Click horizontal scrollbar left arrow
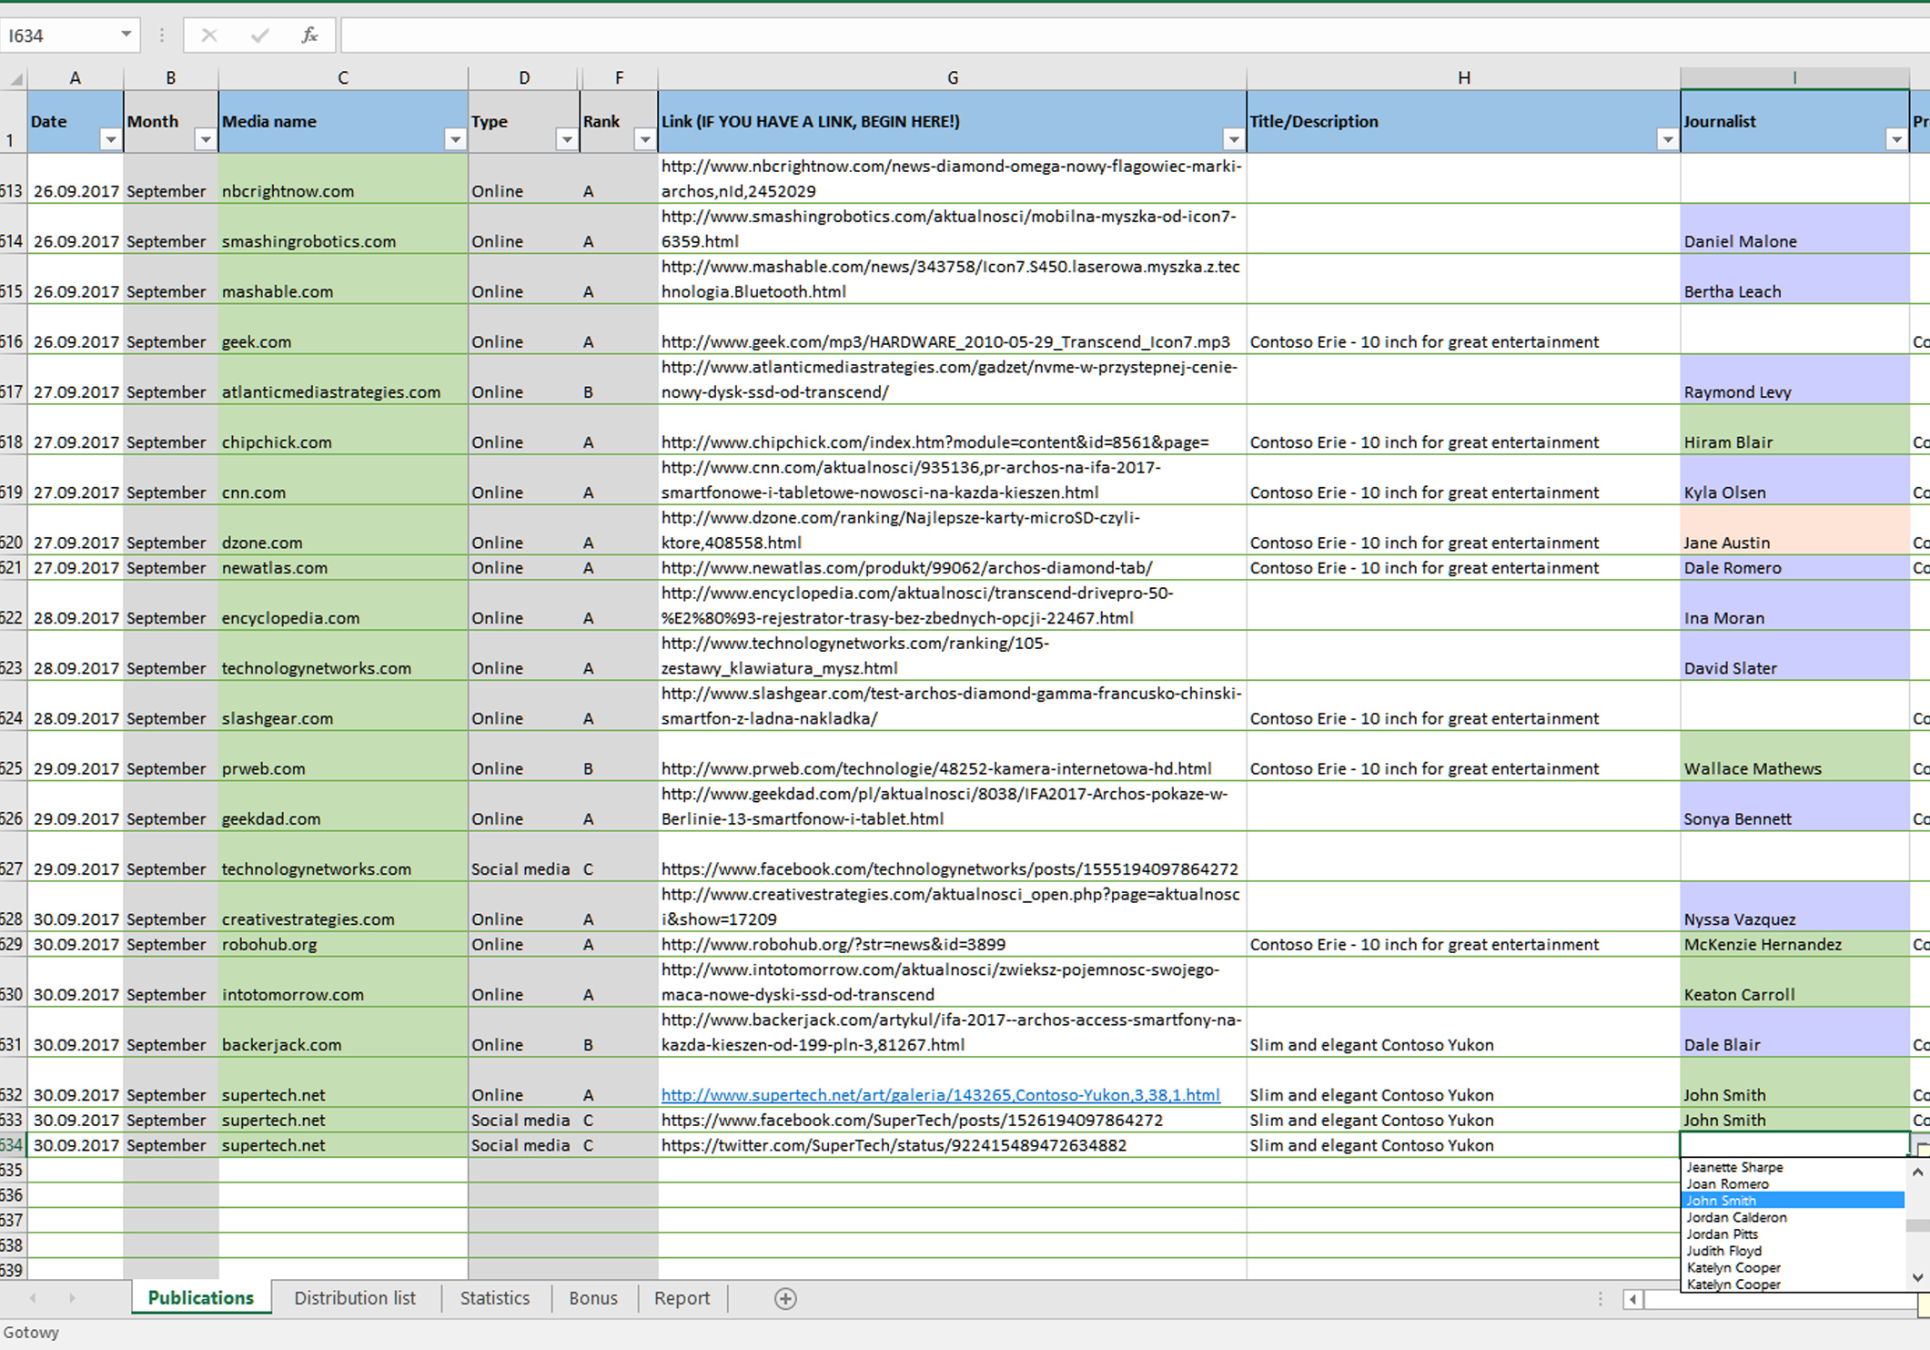Screen dimensions: 1930x1350 click(x=1633, y=1299)
